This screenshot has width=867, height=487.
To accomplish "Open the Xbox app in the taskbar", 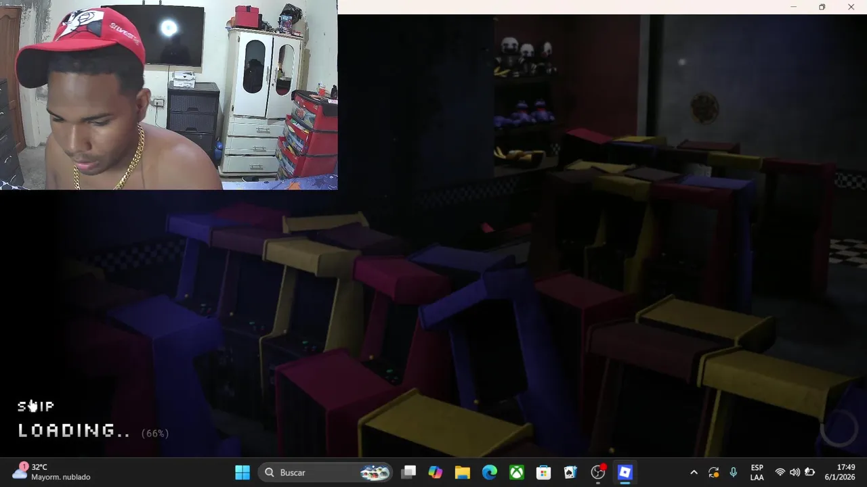I will (x=517, y=472).
